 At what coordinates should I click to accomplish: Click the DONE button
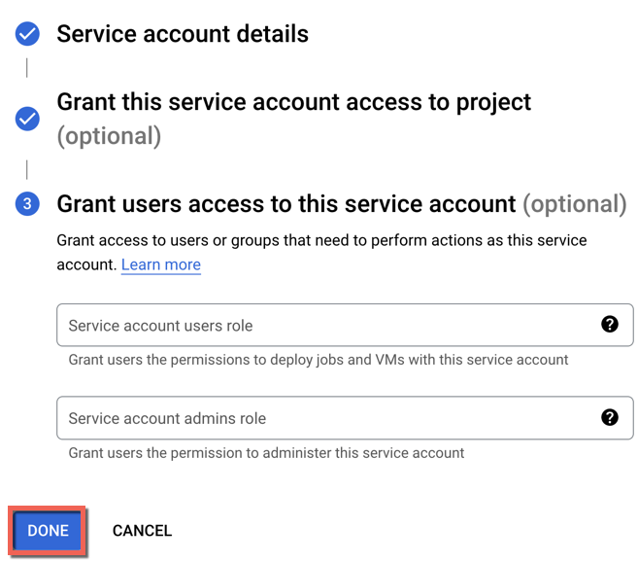point(48,531)
